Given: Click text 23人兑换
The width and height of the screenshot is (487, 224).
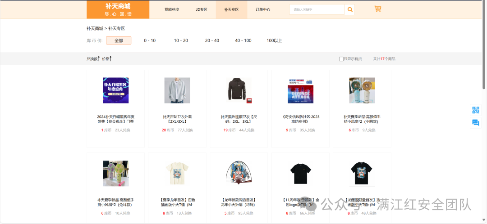Looking at the screenshot, I should [x=122, y=130].
